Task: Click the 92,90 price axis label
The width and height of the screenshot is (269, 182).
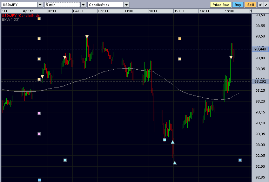Action: point(260,166)
